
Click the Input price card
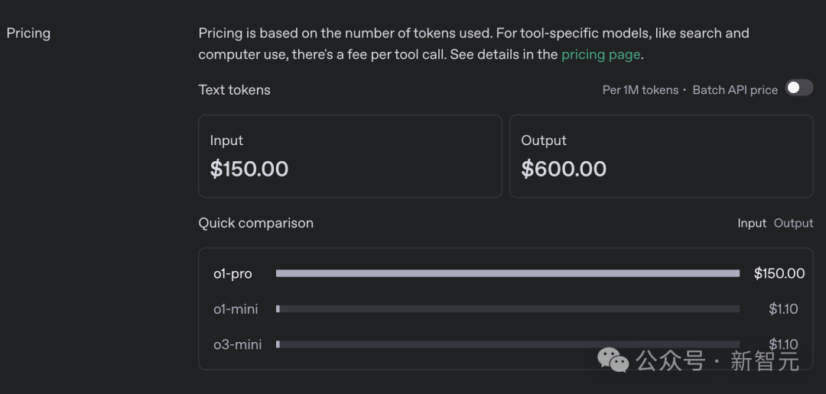350,157
